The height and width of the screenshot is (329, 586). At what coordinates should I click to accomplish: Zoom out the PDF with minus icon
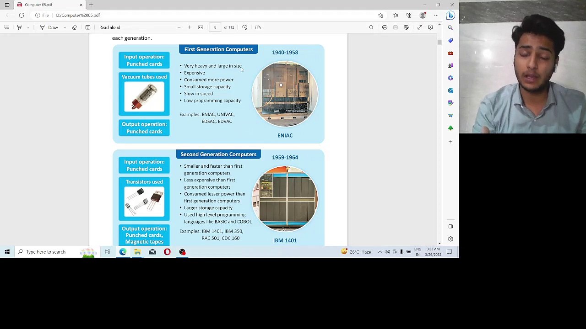pyautogui.click(x=179, y=27)
